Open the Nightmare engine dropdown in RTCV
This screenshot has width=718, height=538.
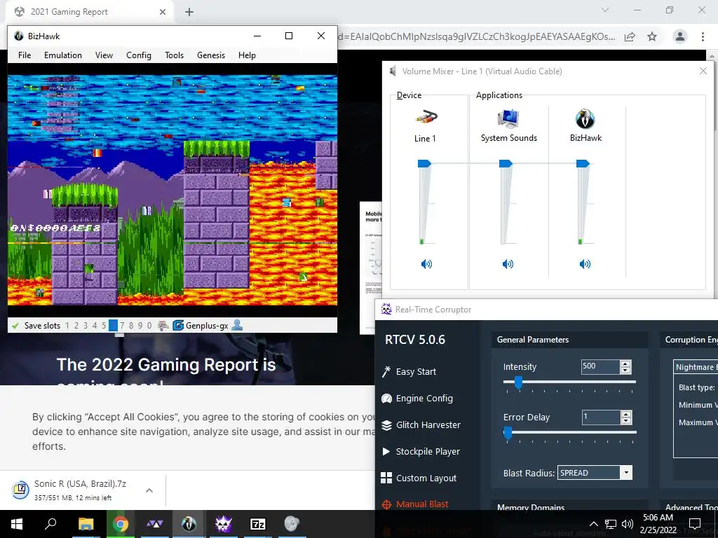[x=696, y=367]
